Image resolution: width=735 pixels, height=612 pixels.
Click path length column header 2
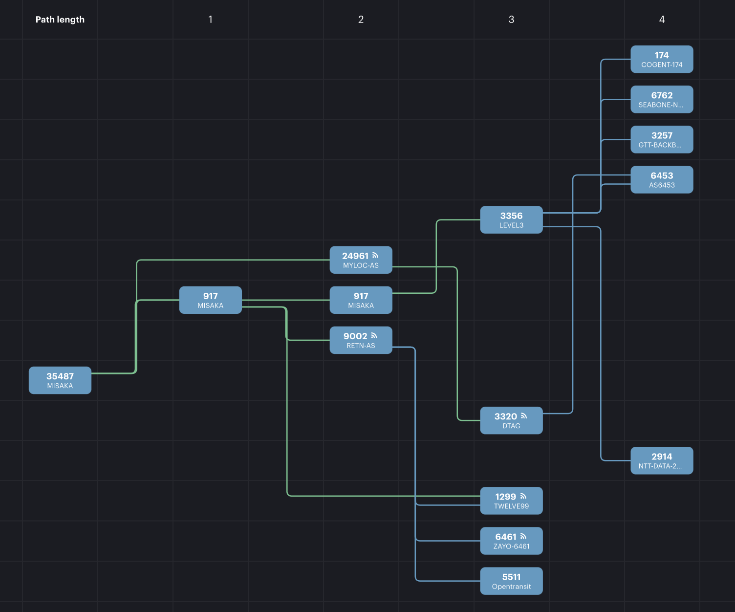pos(361,20)
